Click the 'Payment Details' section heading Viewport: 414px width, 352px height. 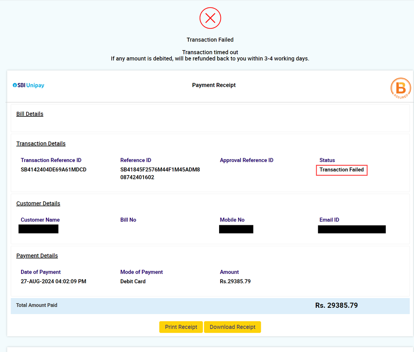[37, 256]
